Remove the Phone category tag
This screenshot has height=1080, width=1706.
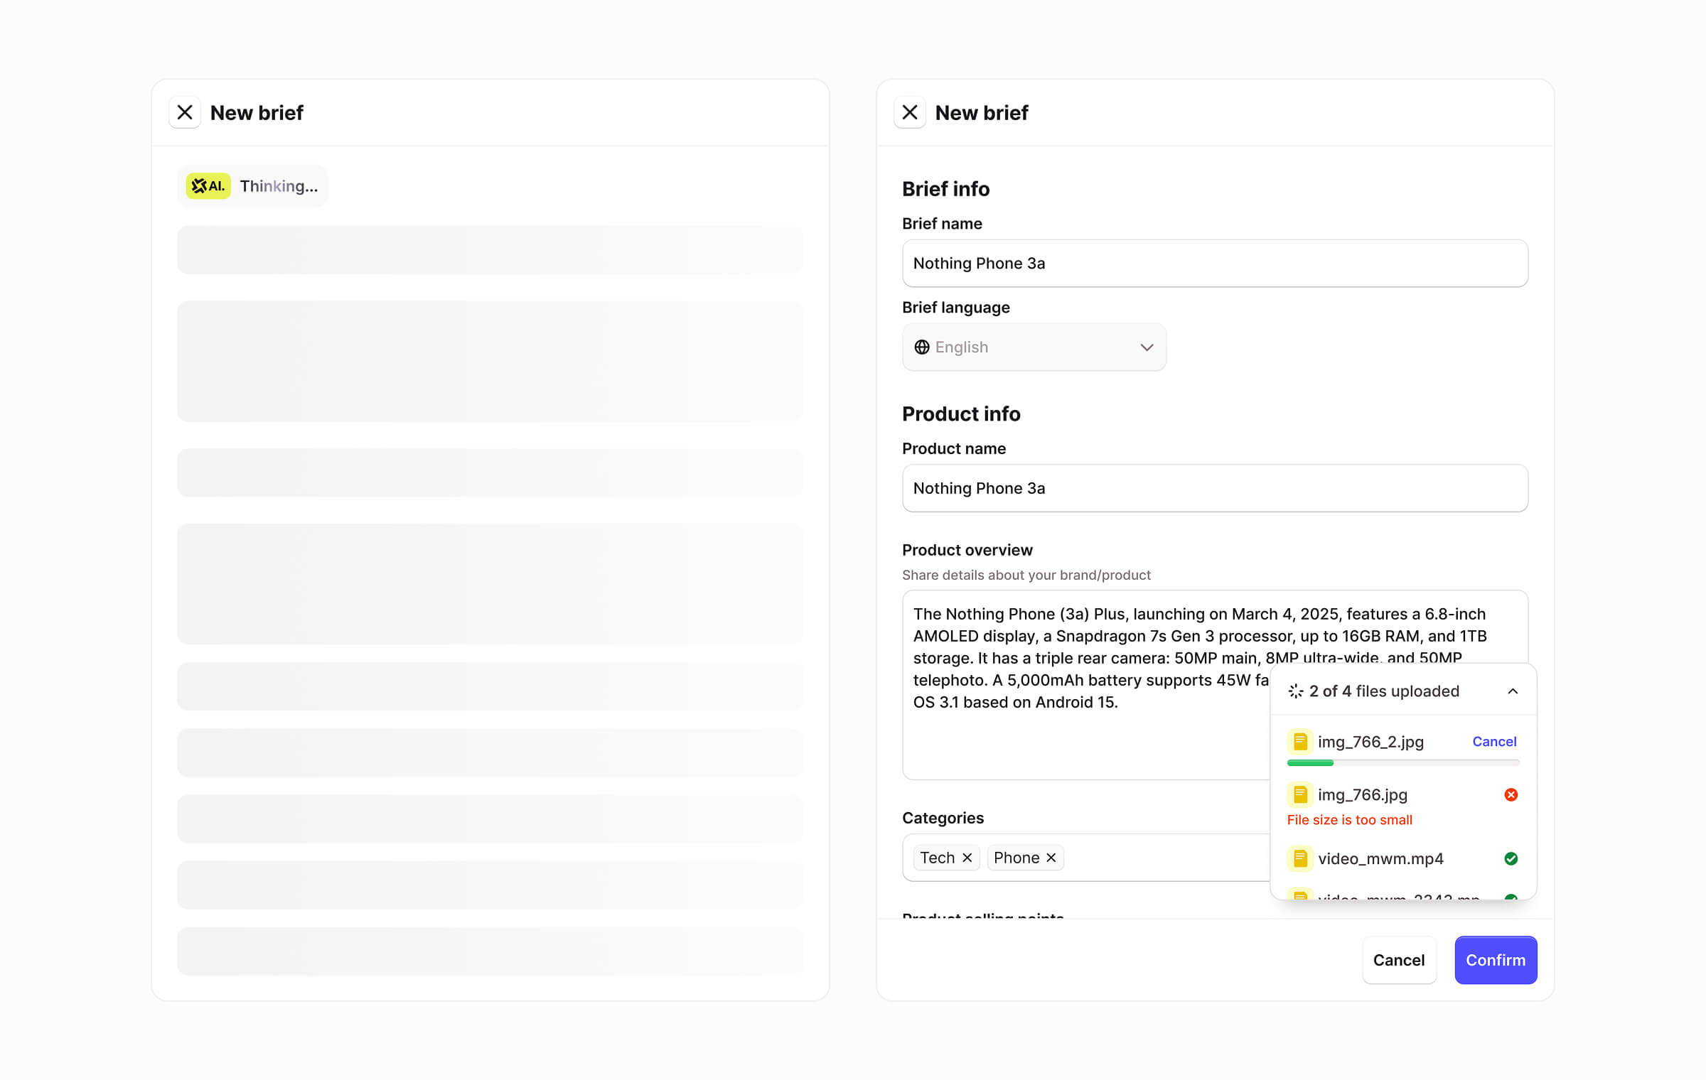tap(1051, 858)
